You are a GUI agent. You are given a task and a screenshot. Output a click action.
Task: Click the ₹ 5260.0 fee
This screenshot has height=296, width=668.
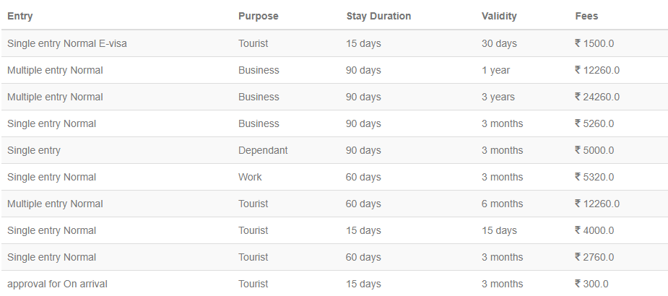click(x=594, y=123)
